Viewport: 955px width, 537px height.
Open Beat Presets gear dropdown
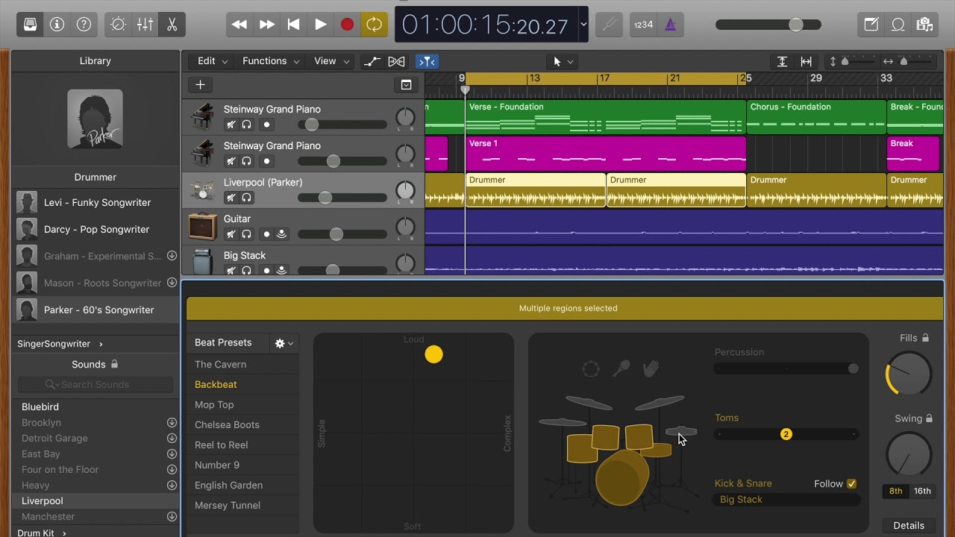[284, 343]
